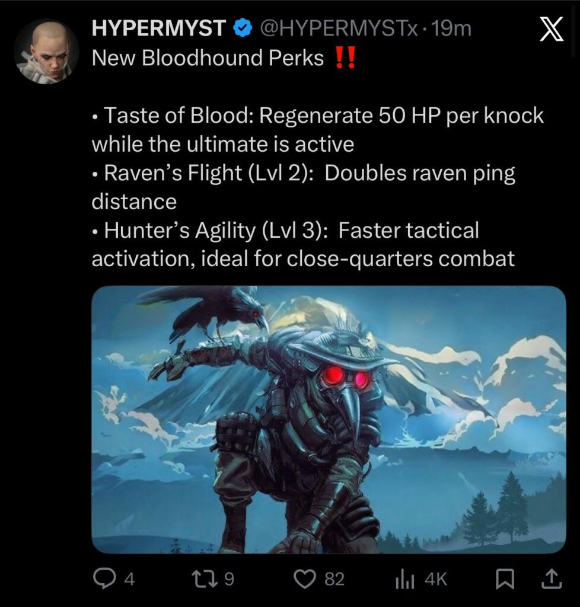
Task: Open the share upload arrow icon
Action: [x=551, y=579]
